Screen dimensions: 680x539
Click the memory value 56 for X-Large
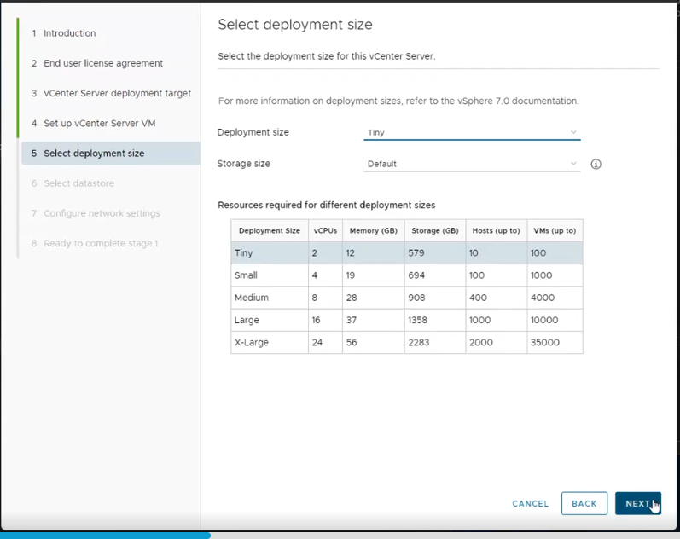(x=352, y=342)
